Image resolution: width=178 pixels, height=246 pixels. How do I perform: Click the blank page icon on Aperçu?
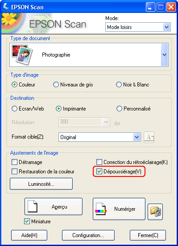point(33,206)
